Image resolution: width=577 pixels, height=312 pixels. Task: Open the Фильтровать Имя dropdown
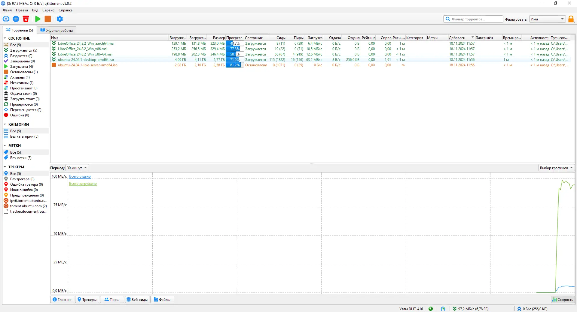(547, 19)
